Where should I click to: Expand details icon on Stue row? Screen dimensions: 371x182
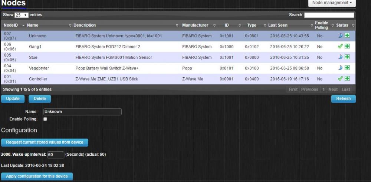click(347, 57)
